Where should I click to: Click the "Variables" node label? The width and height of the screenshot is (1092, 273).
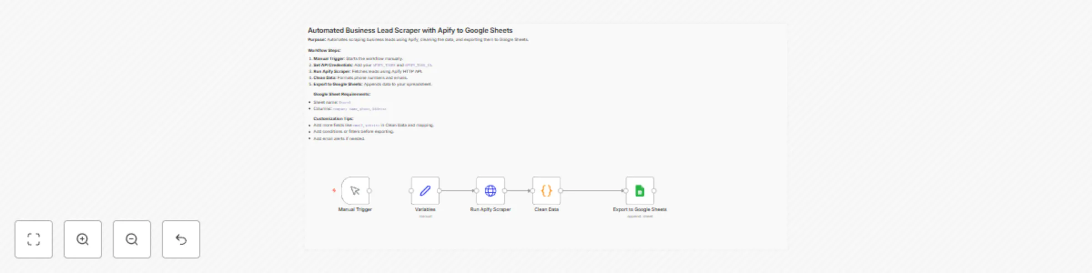click(425, 209)
